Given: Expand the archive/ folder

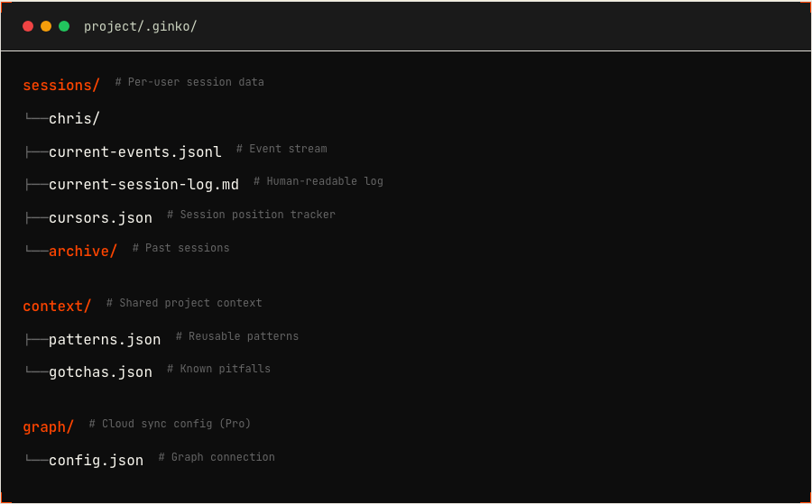Looking at the screenshot, I should [x=83, y=252].
